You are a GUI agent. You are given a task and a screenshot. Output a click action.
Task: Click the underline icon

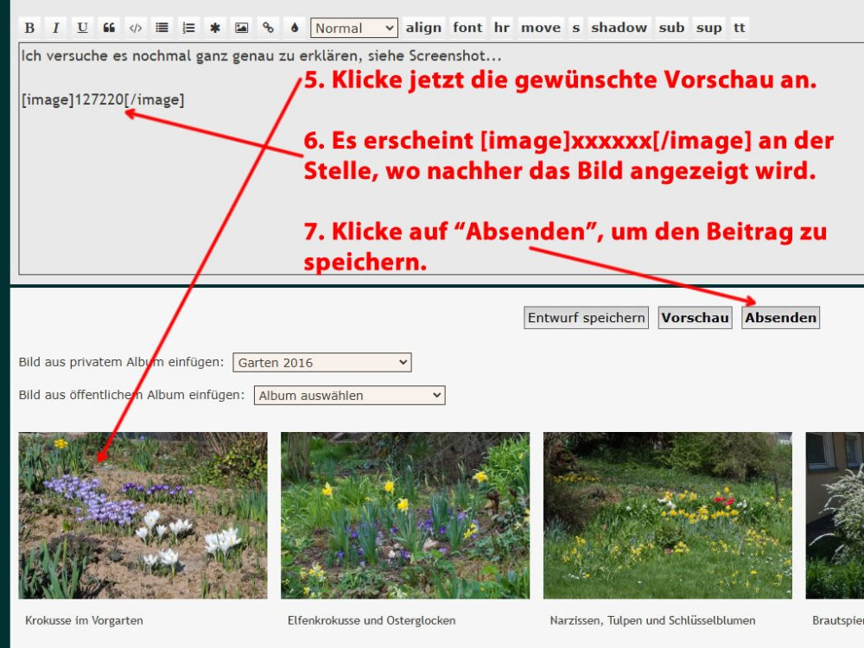click(82, 28)
